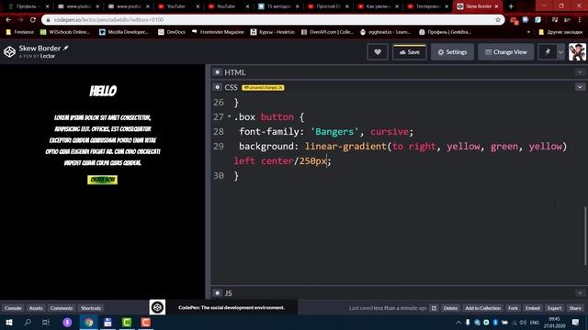Image resolution: width=588 pixels, height=330 pixels.
Task: Open Chrome three-dot menu
Action: (580, 20)
